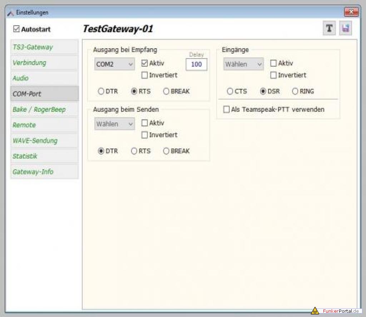This screenshot has height=317, width=366.
Task: Click the Delay input field
Action: [x=196, y=65]
